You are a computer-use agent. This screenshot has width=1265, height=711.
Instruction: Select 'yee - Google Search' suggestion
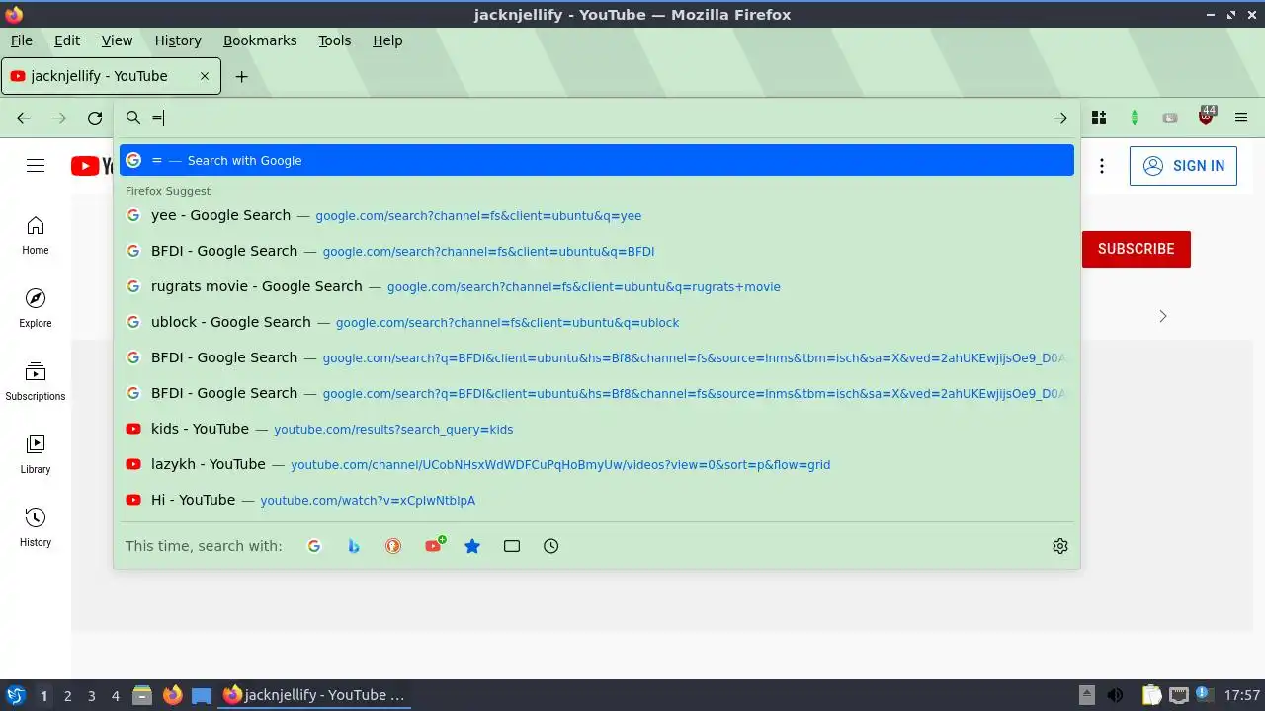[597, 215]
